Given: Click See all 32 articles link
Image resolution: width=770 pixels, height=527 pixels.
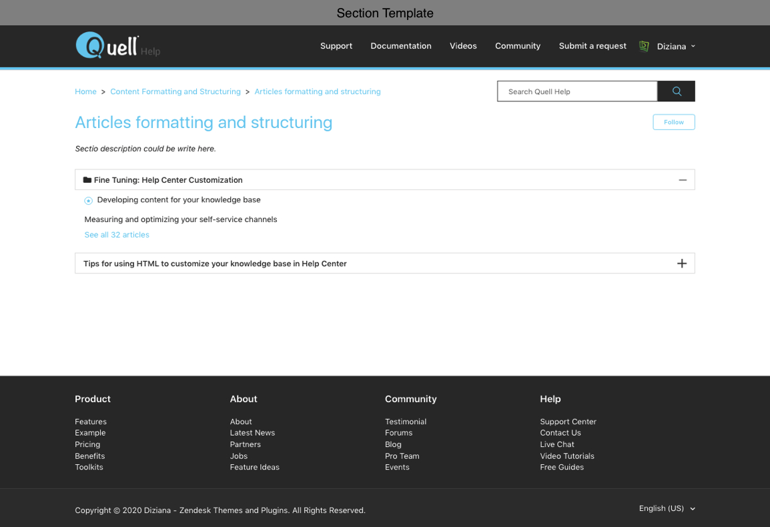Looking at the screenshot, I should tap(117, 235).
